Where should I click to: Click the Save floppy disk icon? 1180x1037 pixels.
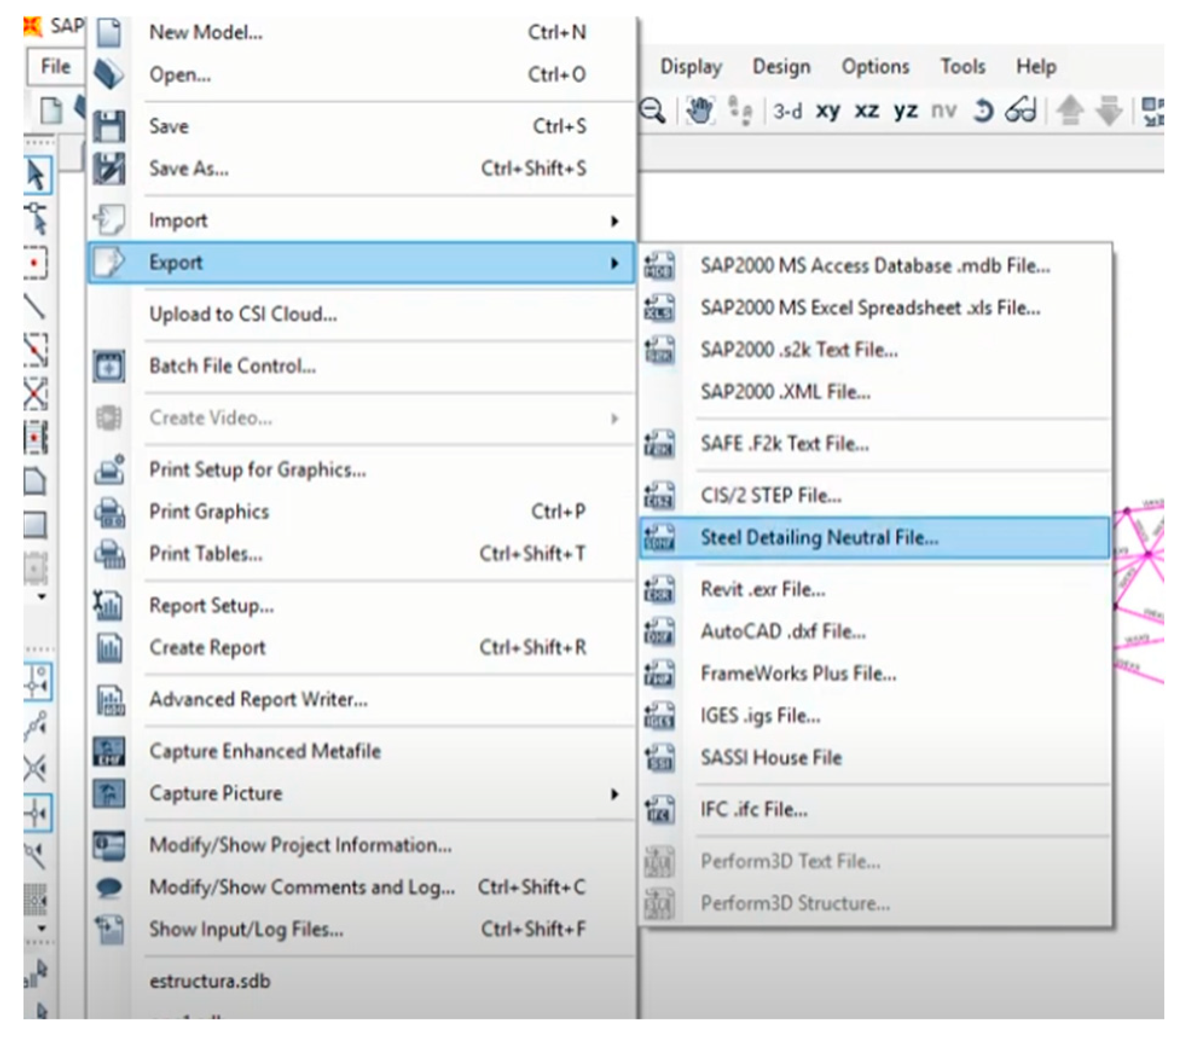click(x=109, y=126)
